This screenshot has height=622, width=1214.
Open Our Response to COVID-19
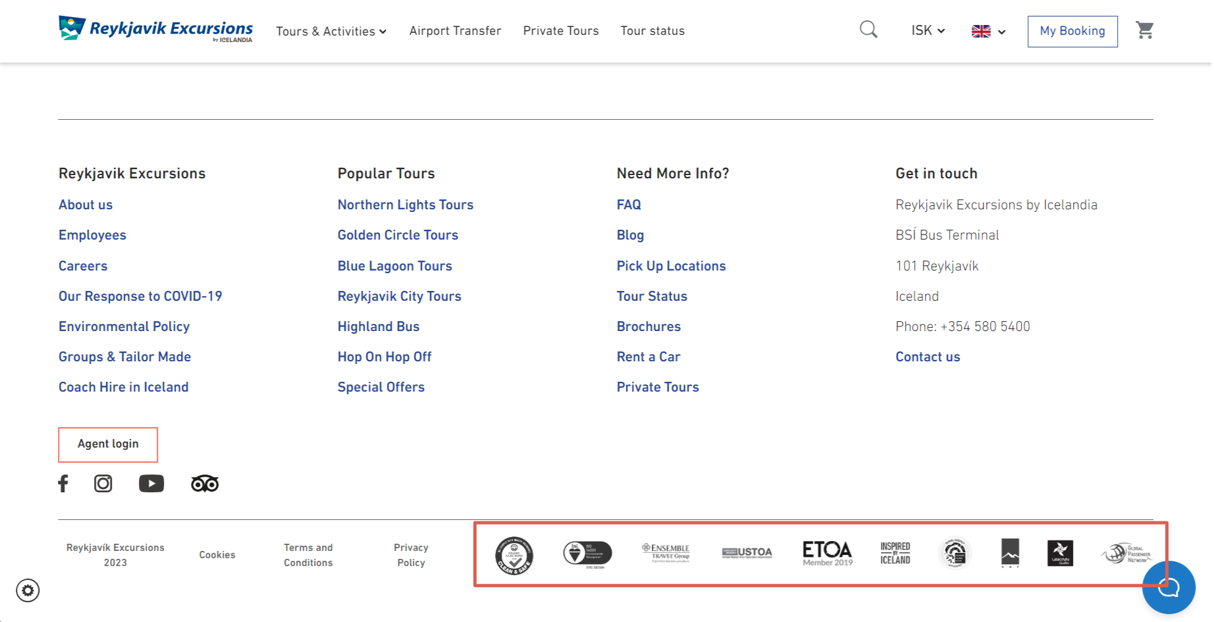point(140,296)
